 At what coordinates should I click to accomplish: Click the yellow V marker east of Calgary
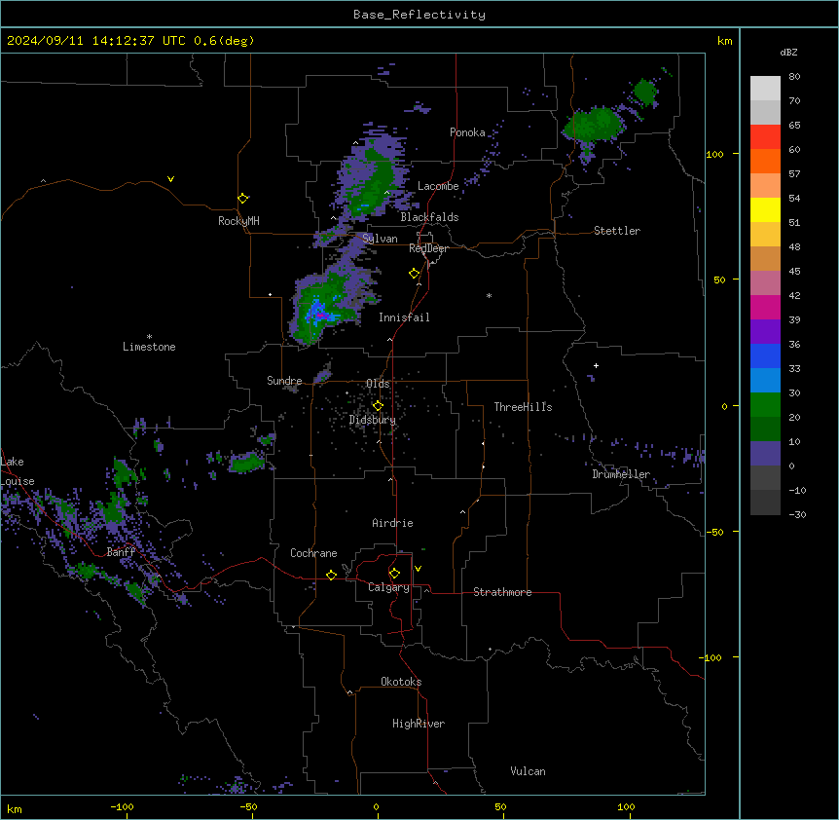pos(418,569)
